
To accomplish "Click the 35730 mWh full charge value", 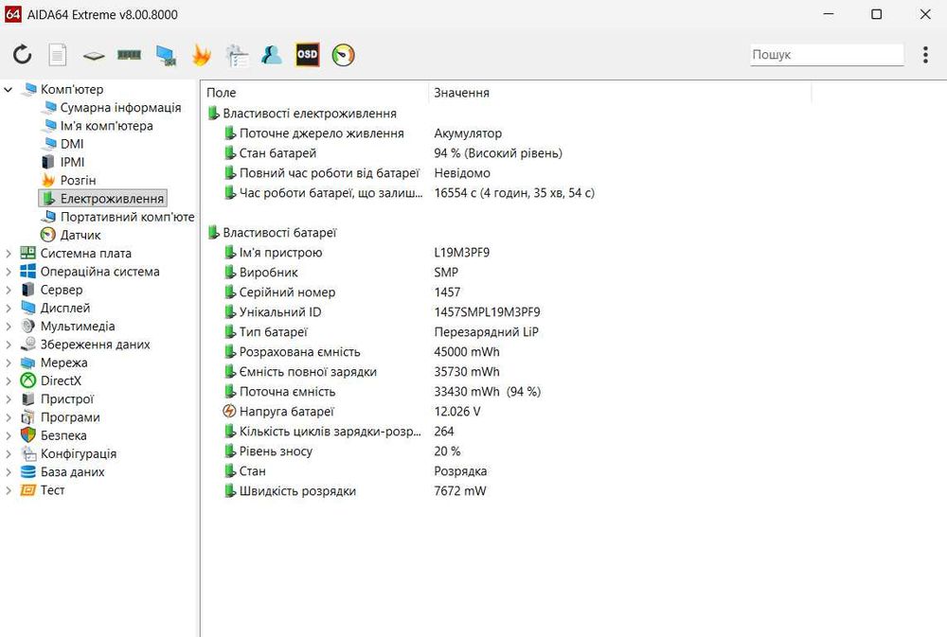I will pos(467,372).
